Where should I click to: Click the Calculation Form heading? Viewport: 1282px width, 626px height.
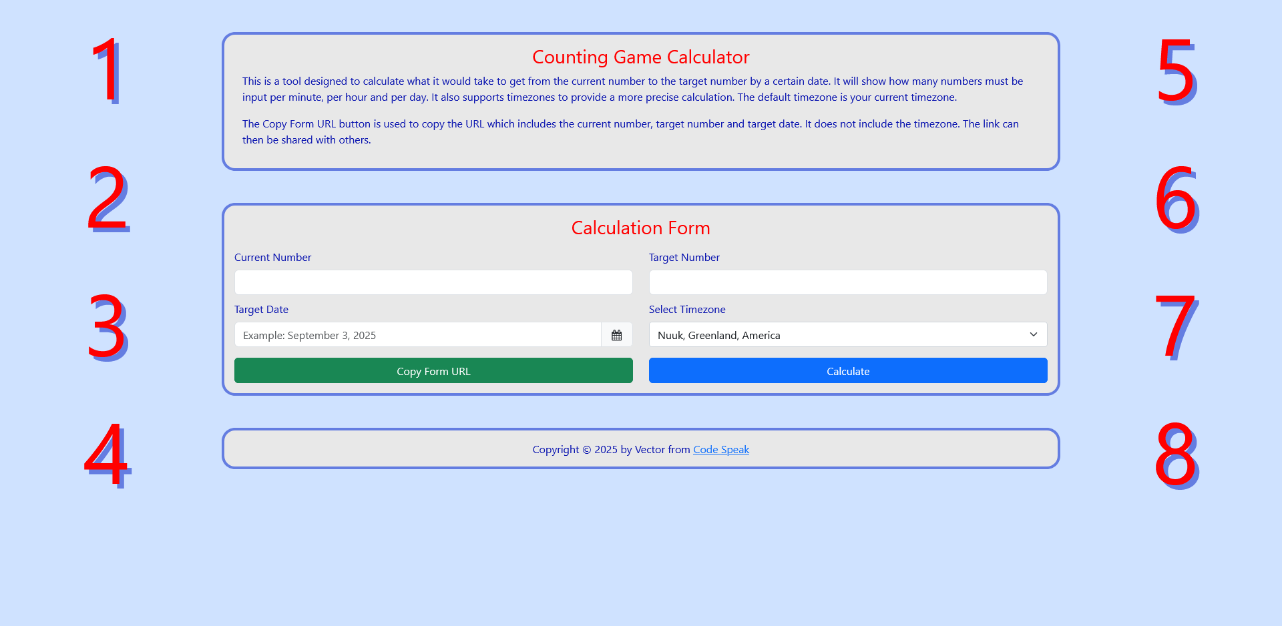[x=640, y=228]
